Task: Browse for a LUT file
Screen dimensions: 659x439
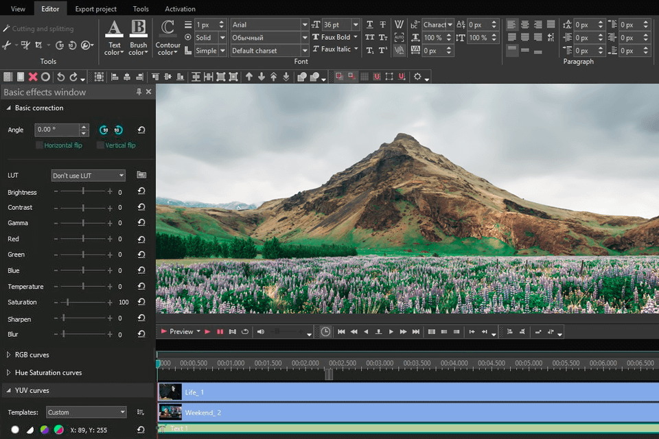Action: [x=141, y=176]
